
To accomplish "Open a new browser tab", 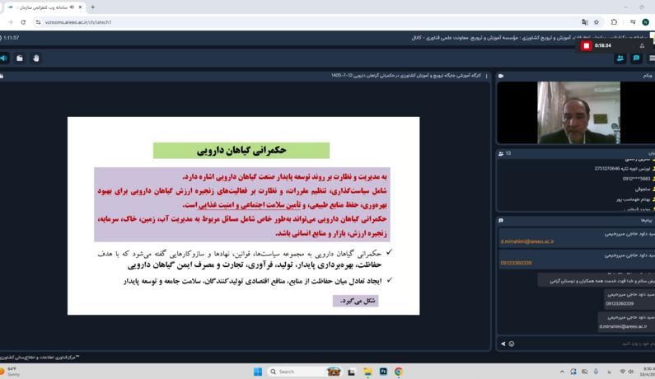I will click(93, 7).
